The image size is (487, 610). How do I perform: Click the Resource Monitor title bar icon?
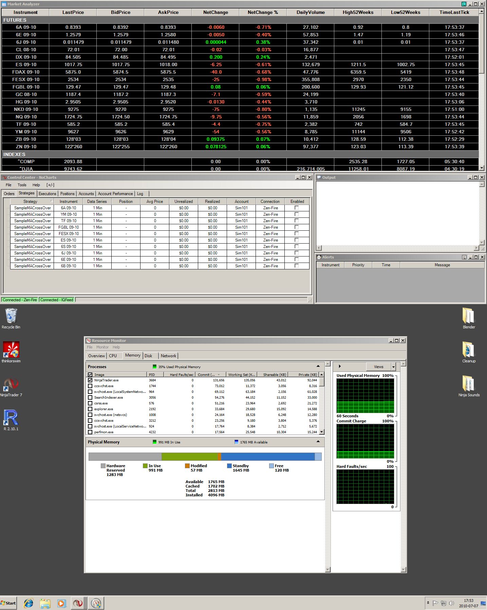[89, 341]
